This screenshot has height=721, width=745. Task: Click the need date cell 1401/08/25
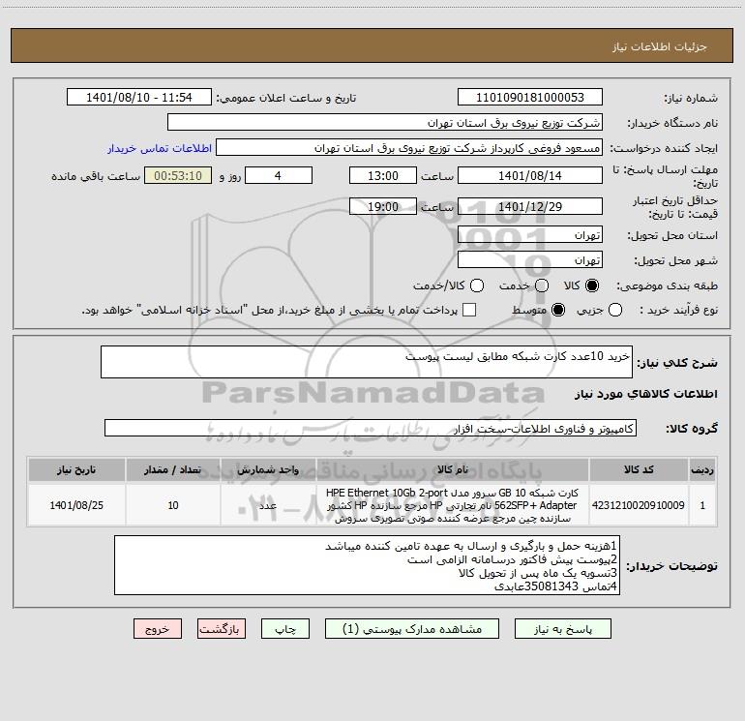(76, 505)
